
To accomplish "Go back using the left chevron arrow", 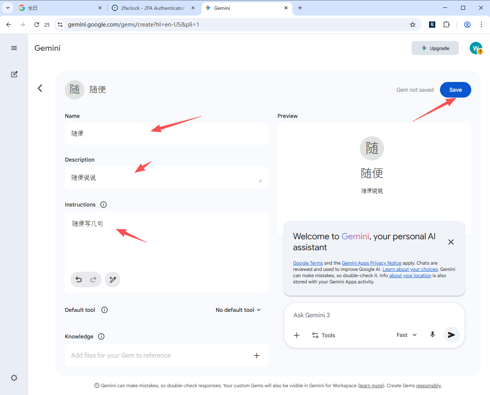I will click(x=40, y=88).
